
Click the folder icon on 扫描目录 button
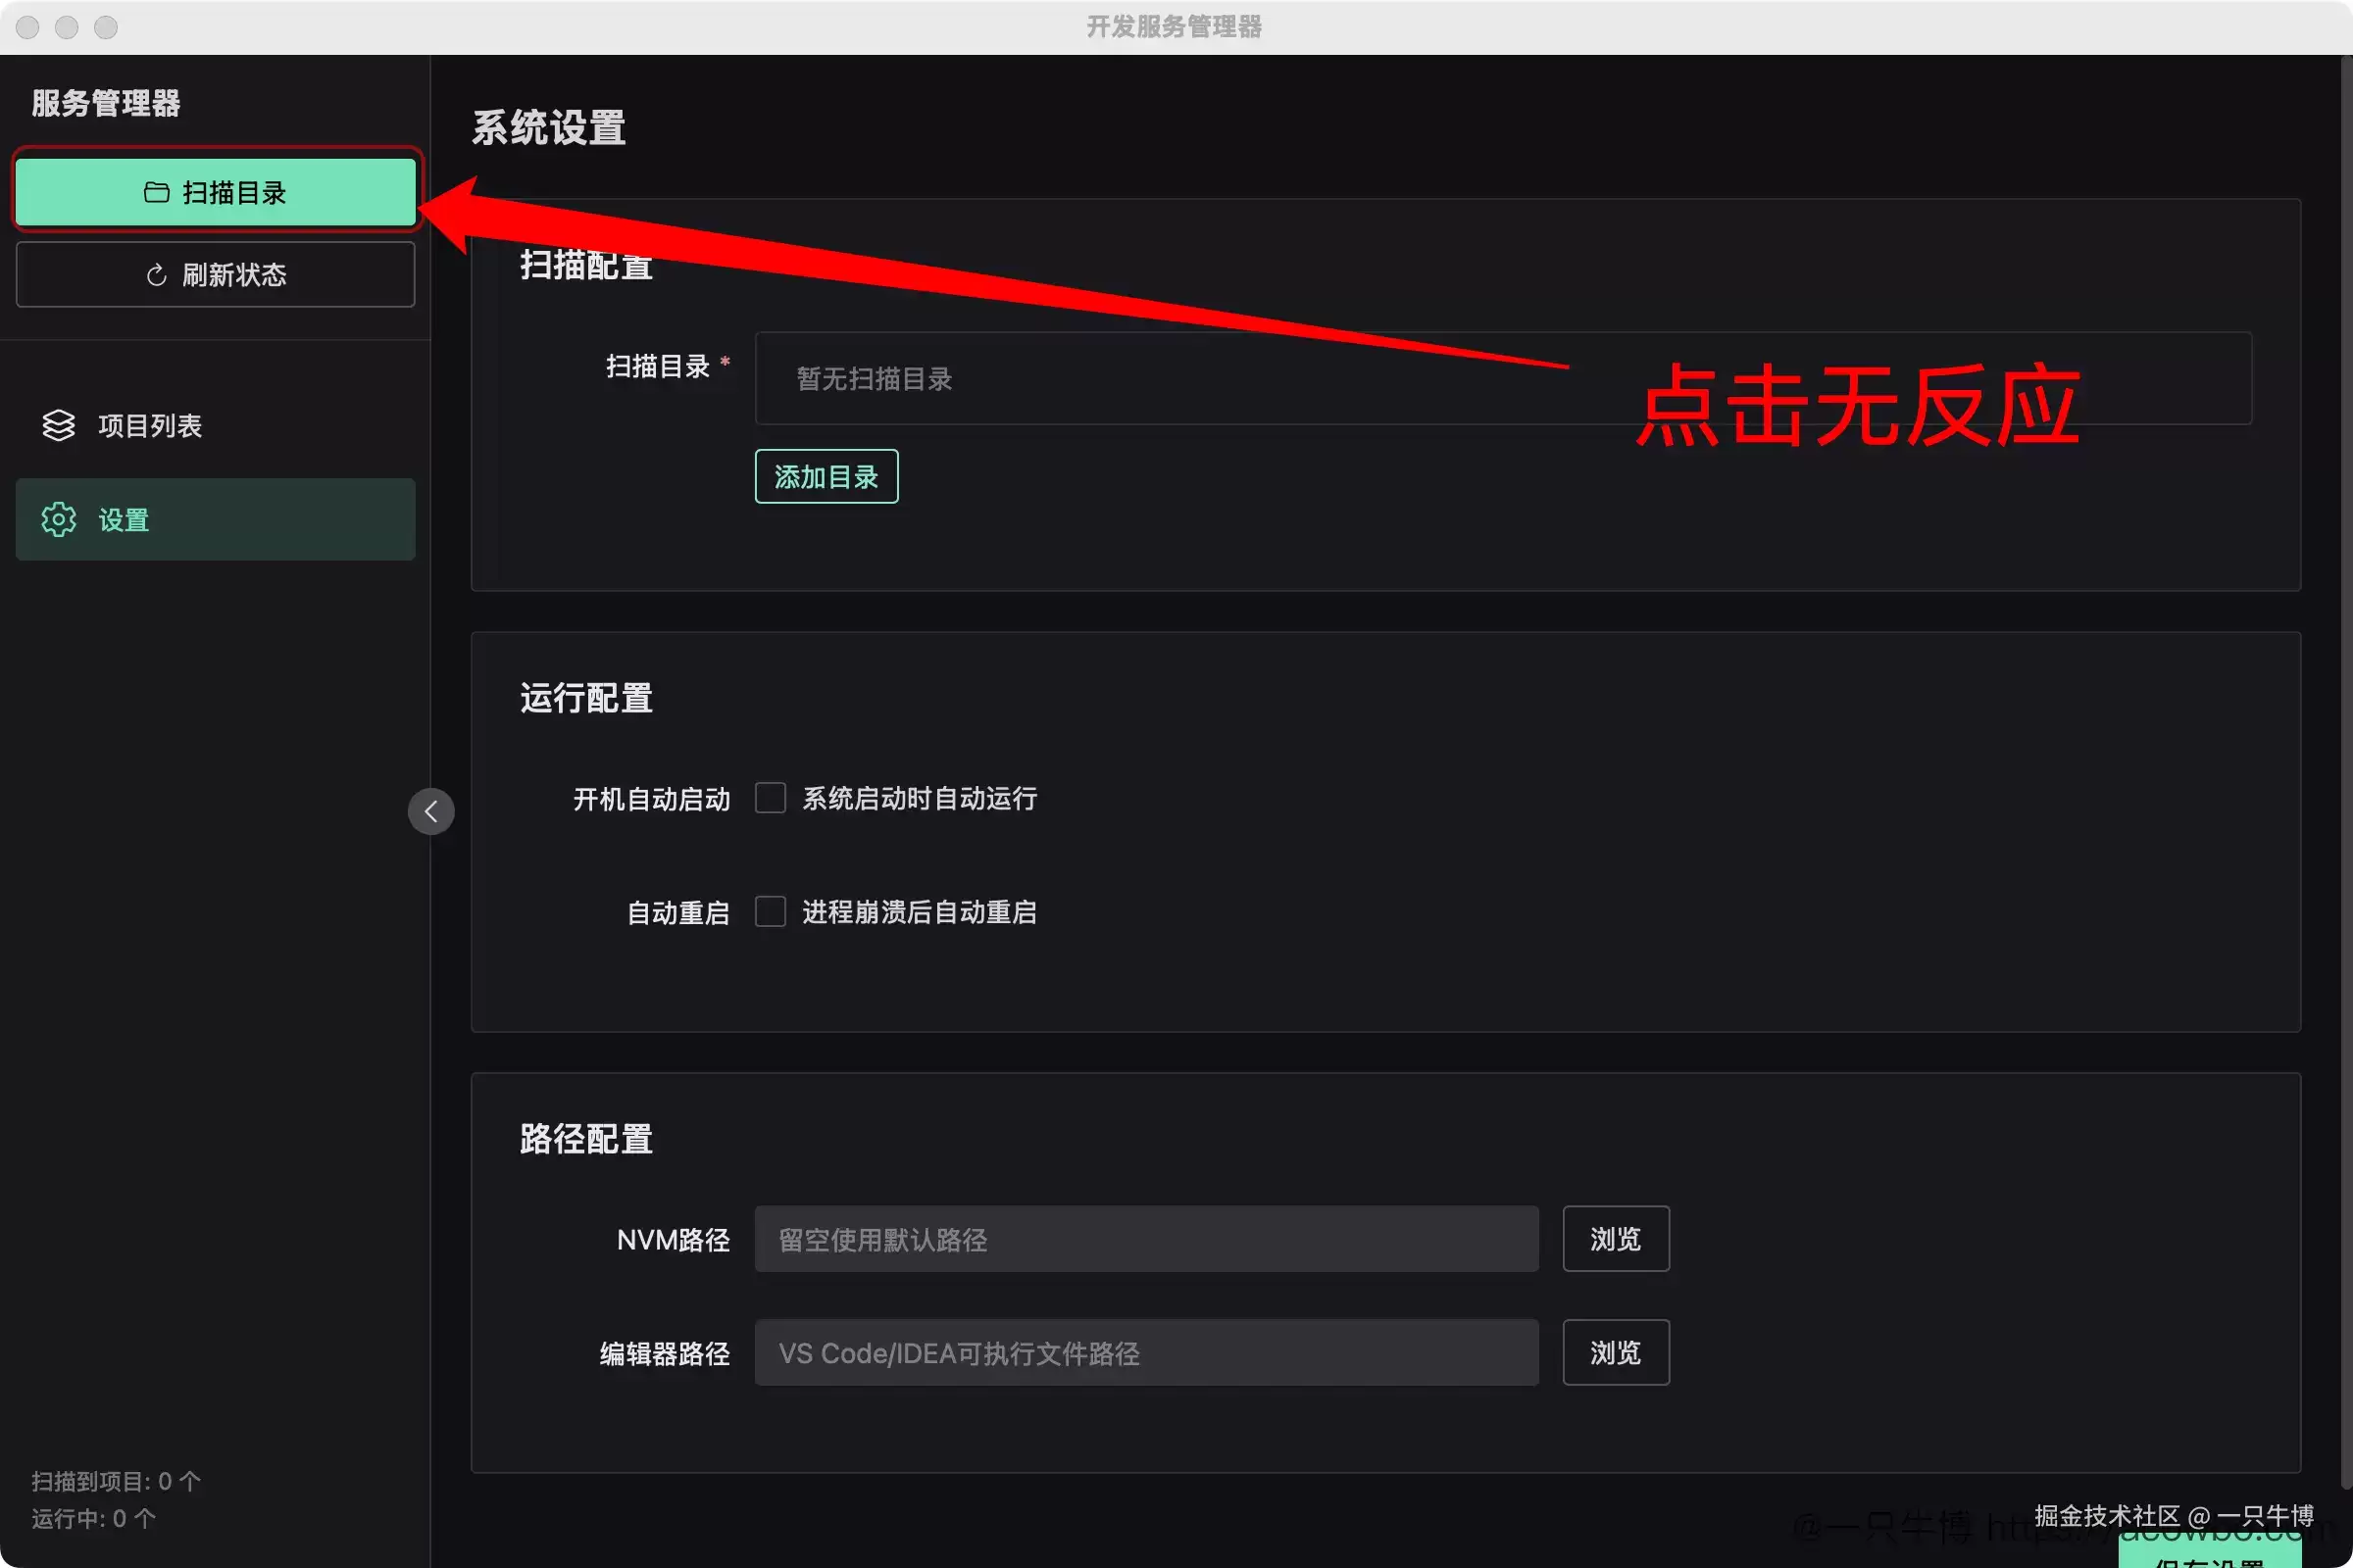(156, 192)
